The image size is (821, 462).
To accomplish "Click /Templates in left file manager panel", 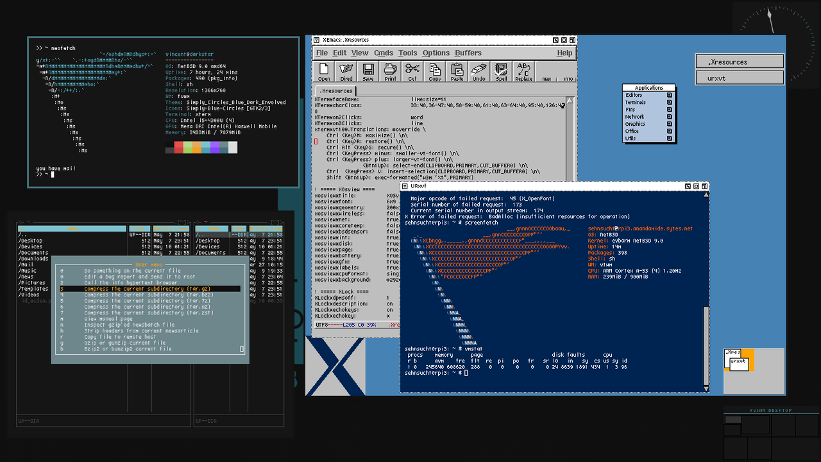I will click(33, 289).
